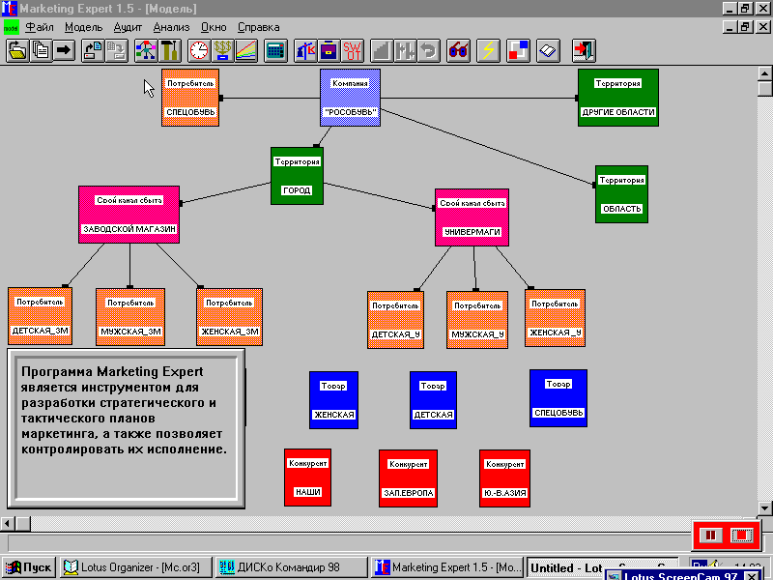Click the red and blue squares icon
The width and height of the screenshot is (773, 580).
pos(518,50)
